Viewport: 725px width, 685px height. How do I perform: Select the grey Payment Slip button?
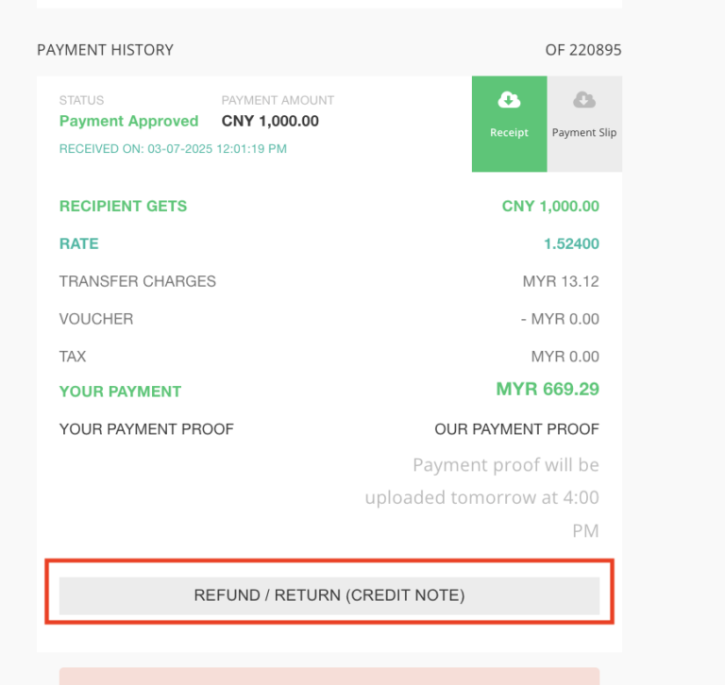(x=584, y=124)
